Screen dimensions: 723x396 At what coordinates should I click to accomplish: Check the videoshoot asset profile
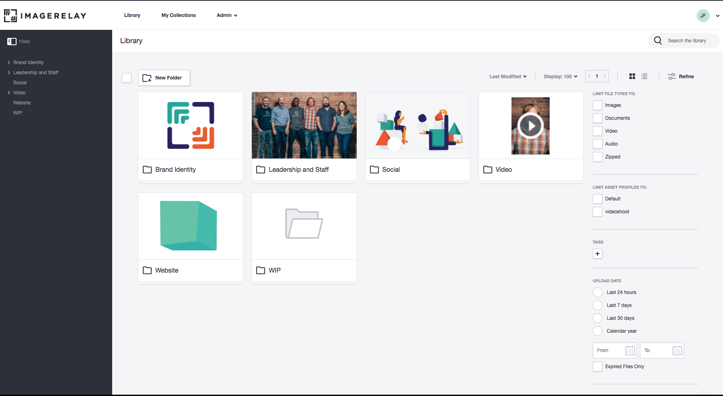(598, 212)
